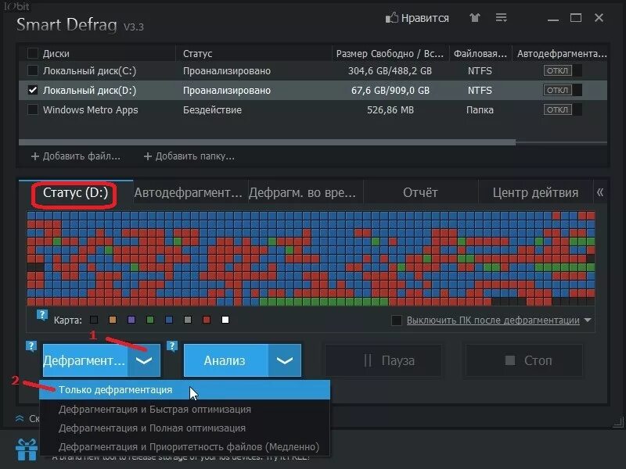Toggle auto-defrag switch for disk D:
This screenshot has width=626, height=469.
pos(563,90)
